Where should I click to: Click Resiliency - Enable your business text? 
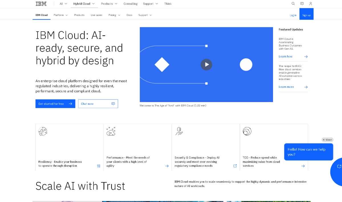click(x=60, y=164)
